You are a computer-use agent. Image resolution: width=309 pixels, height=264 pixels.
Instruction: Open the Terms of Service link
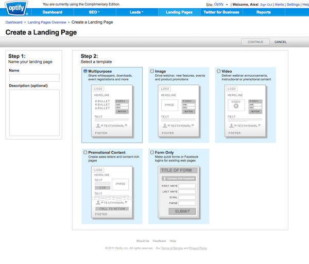coord(172,248)
